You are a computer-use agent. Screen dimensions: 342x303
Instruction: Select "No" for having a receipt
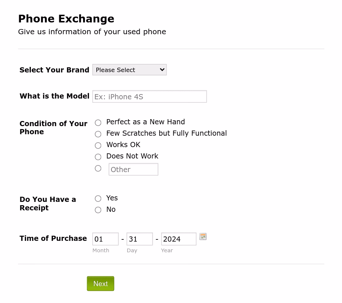click(x=98, y=210)
